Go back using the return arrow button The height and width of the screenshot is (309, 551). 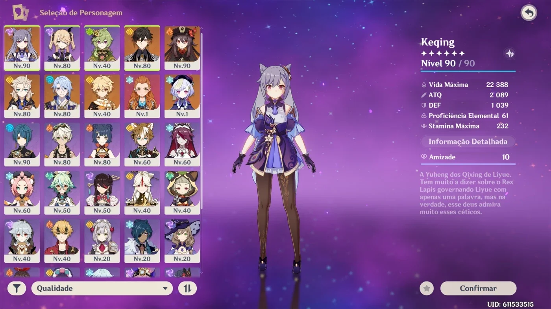(x=529, y=13)
